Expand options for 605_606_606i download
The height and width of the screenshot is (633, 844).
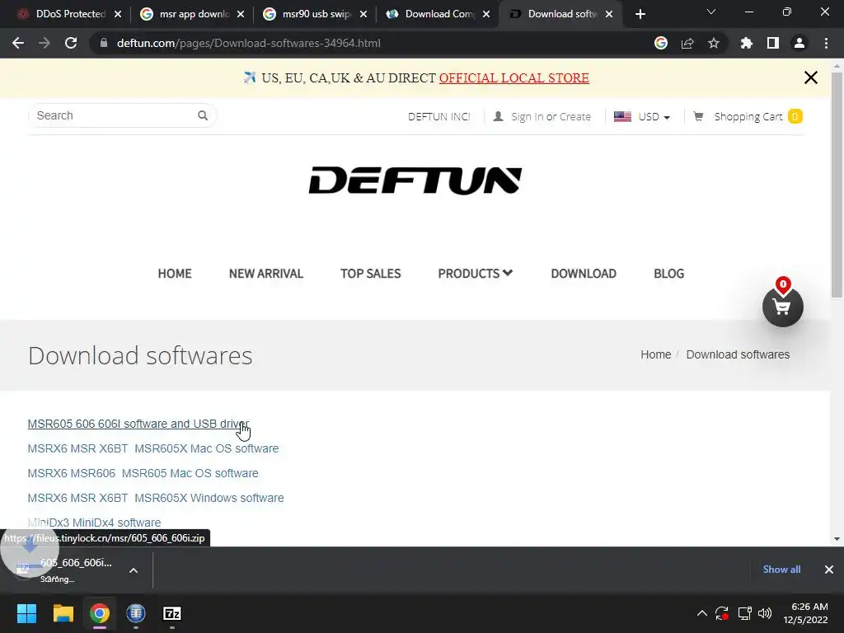coord(134,570)
